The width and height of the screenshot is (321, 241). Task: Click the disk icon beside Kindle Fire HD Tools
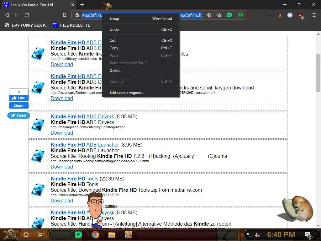point(38,190)
